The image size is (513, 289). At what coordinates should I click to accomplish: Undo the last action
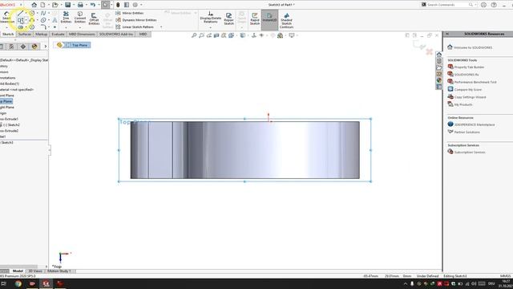[x=93, y=5]
